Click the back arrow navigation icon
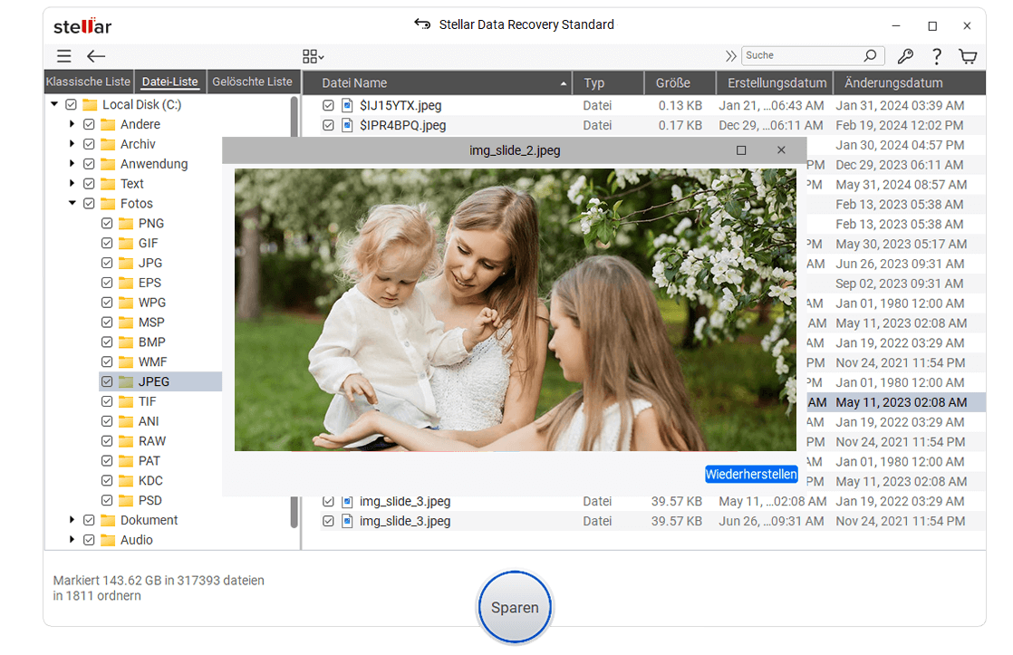This screenshot has width=1013, height=655. click(96, 55)
